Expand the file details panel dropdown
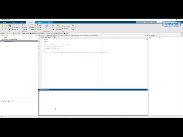183x137 pixels. point(37,101)
